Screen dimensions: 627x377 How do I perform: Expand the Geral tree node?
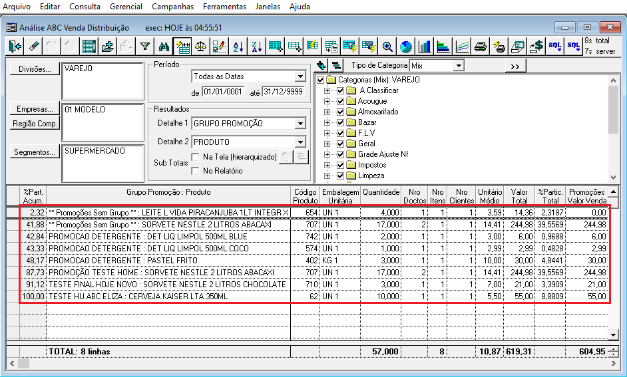327,144
